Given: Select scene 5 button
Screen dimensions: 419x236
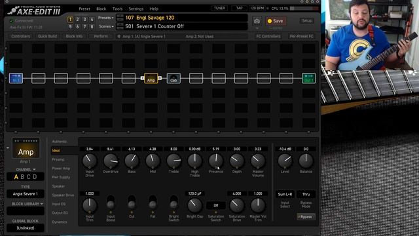Looking at the screenshot, I should click(70, 26).
